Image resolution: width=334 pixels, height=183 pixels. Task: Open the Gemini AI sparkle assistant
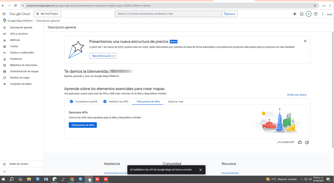pyautogui.click(x=295, y=14)
